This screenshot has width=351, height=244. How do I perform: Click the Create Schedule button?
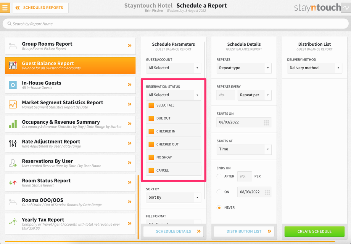[x=314, y=231]
